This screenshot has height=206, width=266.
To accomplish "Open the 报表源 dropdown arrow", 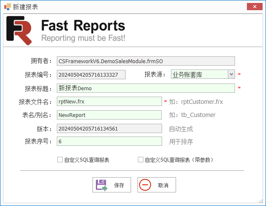I will coord(231,74).
